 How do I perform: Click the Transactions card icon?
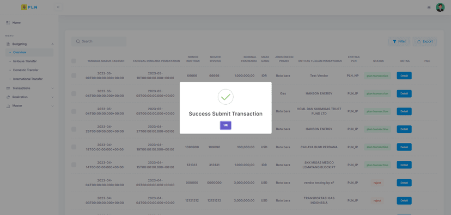pos(8,88)
